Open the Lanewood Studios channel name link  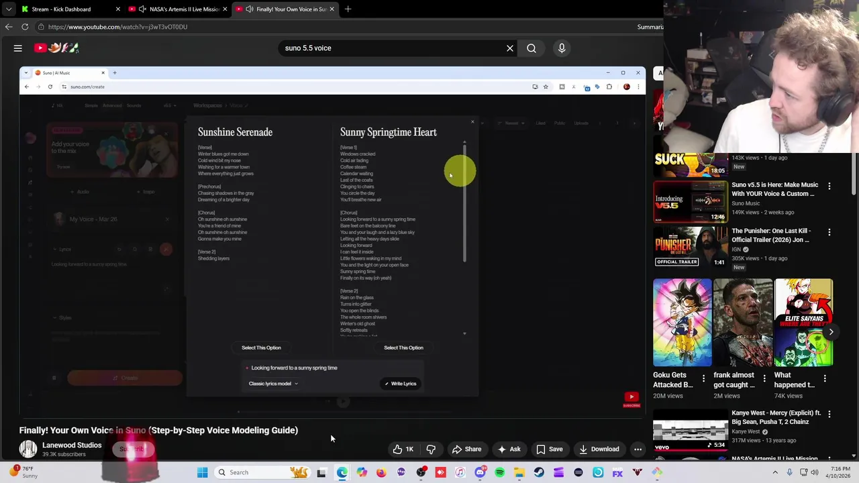click(x=72, y=445)
